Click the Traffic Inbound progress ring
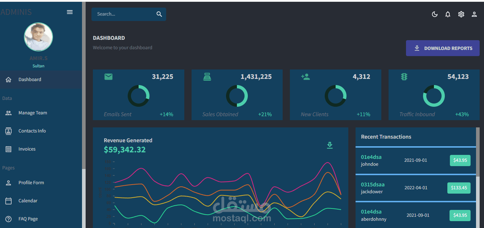 (434, 96)
